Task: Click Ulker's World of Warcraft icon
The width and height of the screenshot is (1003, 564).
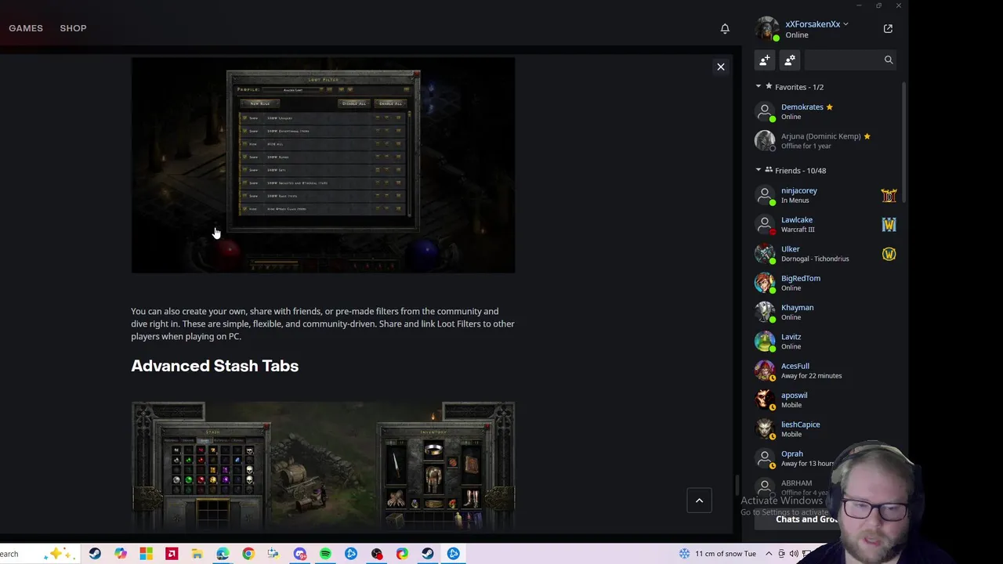Action: click(x=889, y=254)
